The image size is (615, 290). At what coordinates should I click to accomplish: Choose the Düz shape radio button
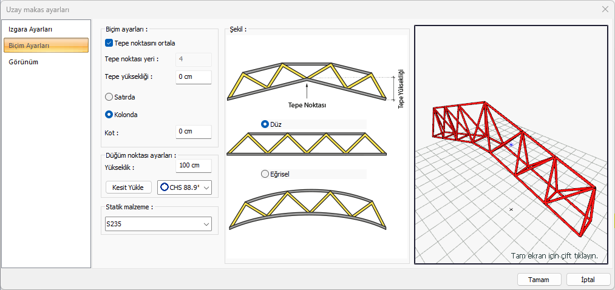click(265, 124)
